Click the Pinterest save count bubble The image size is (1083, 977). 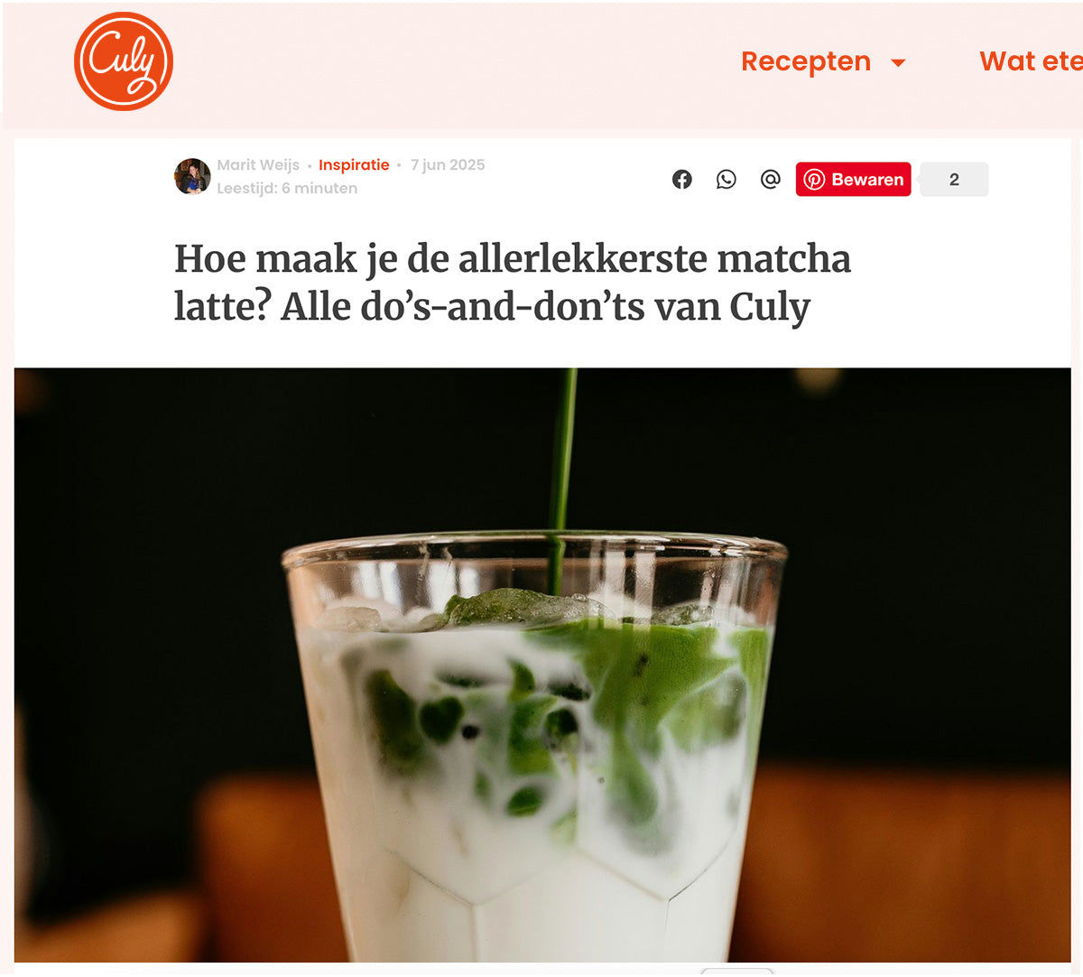[x=954, y=180]
